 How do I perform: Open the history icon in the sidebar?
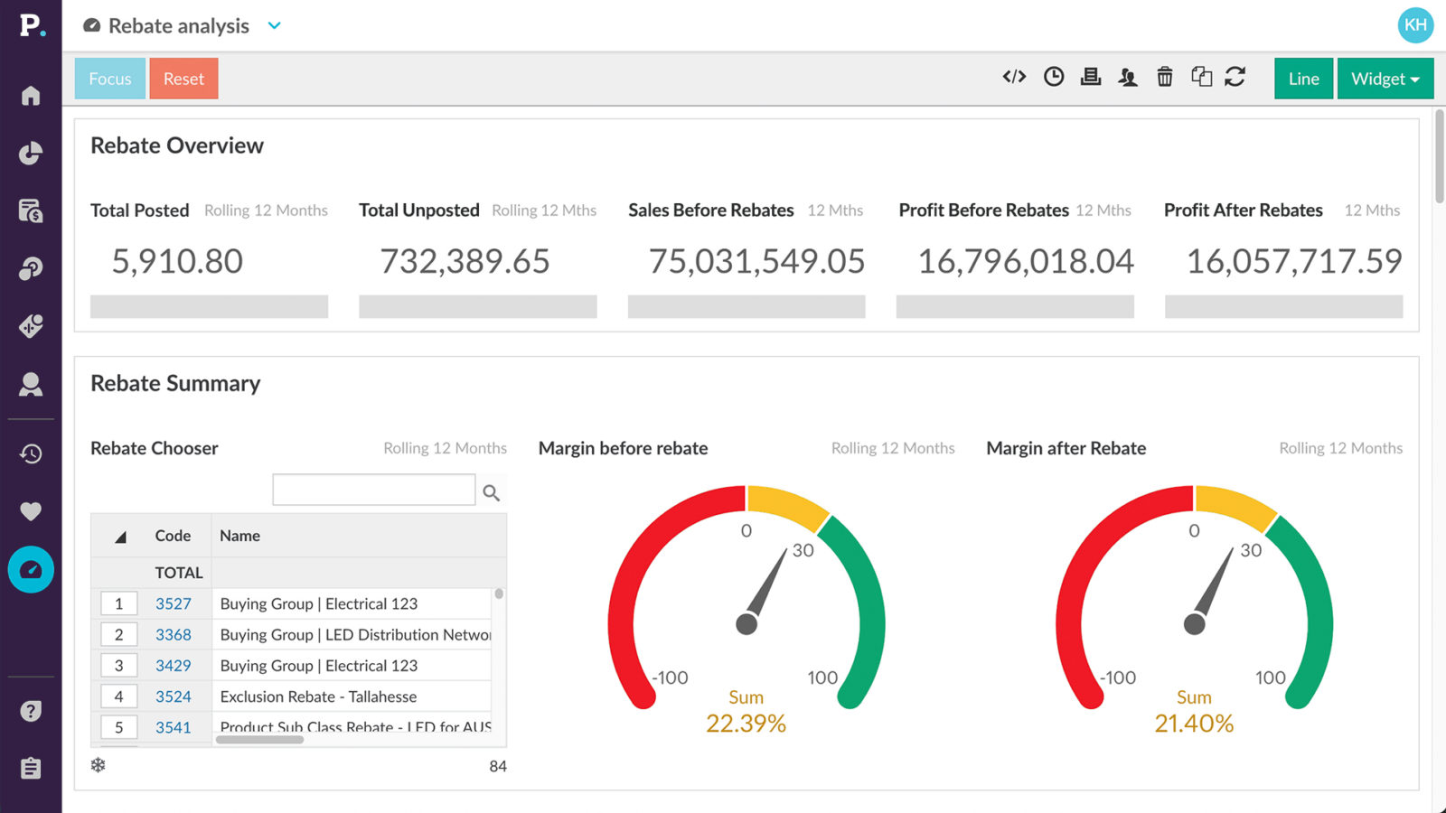tap(31, 453)
